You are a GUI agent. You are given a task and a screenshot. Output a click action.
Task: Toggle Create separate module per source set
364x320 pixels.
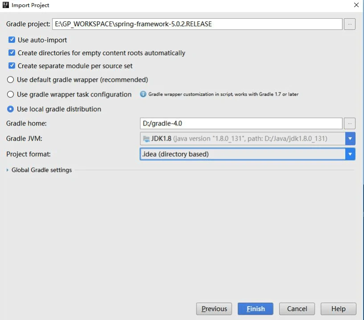[x=12, y=66]
